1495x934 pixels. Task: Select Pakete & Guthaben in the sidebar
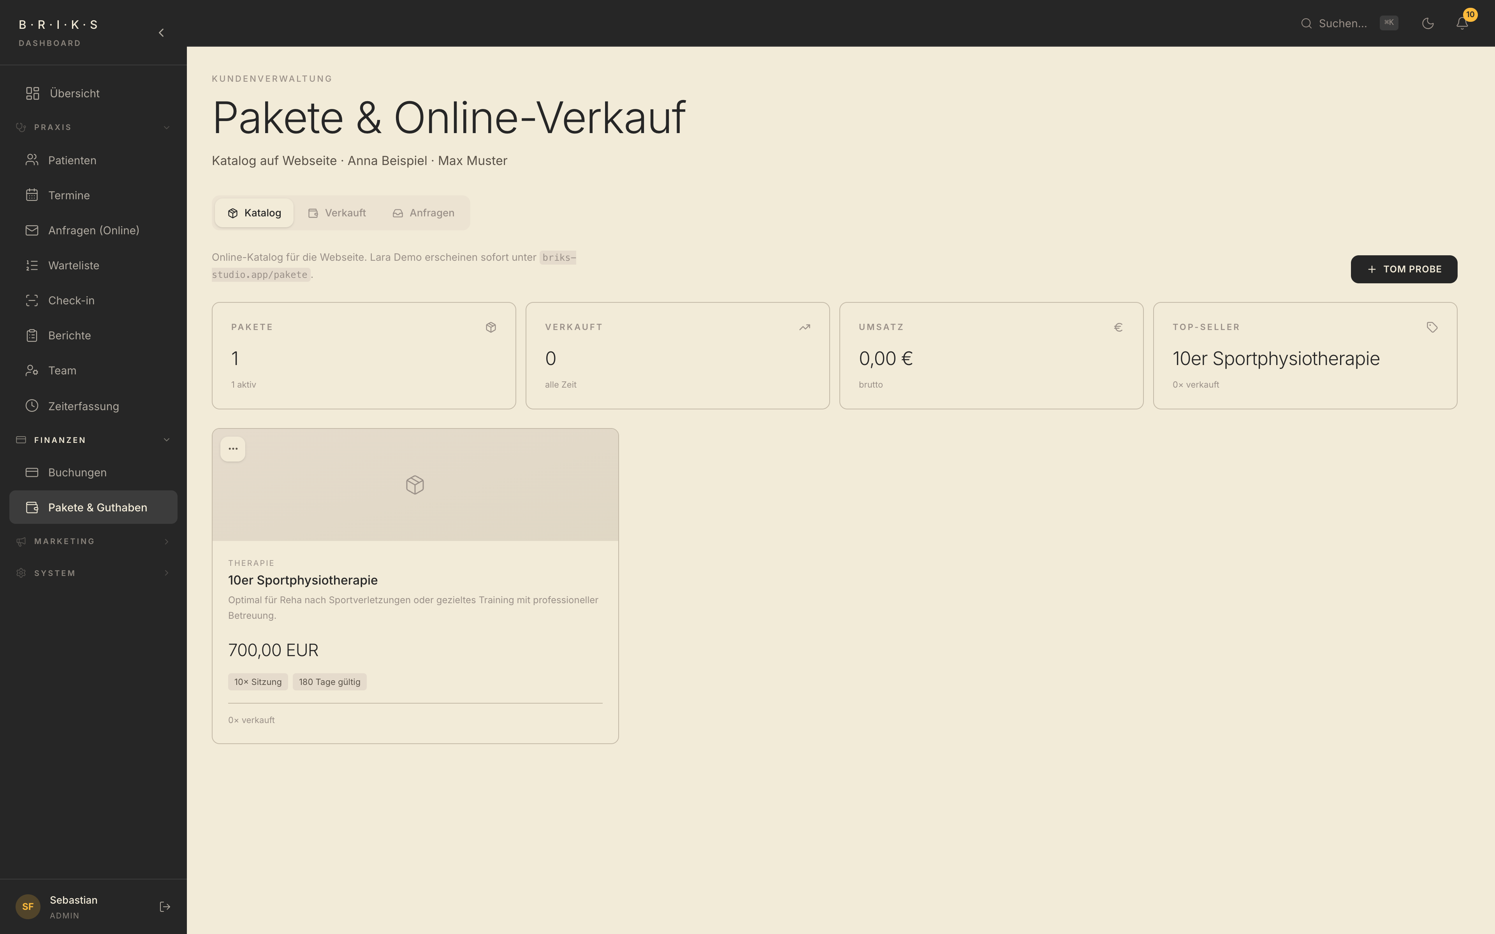93,508
